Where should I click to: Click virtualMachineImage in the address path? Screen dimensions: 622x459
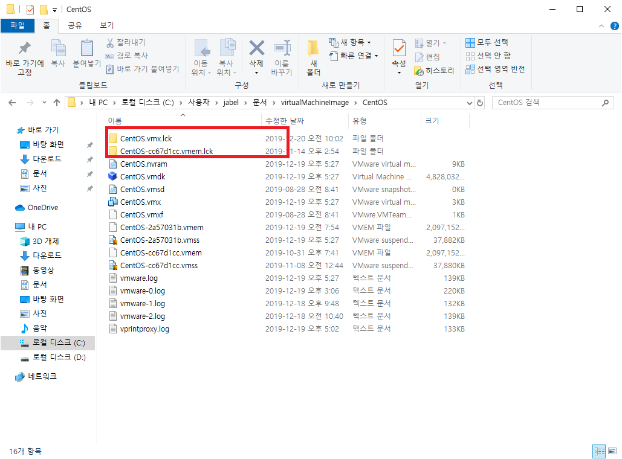tap(314, 103)
